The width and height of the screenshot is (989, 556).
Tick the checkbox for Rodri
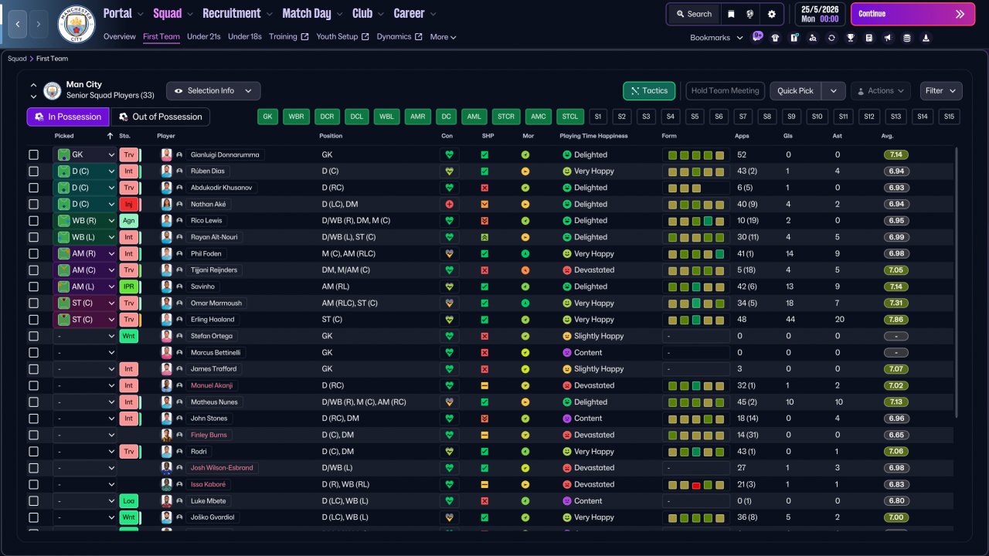click(x=33, y=452)
